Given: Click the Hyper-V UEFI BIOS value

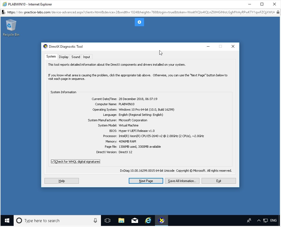Looking at the screenshot, I should click(136, 131).
